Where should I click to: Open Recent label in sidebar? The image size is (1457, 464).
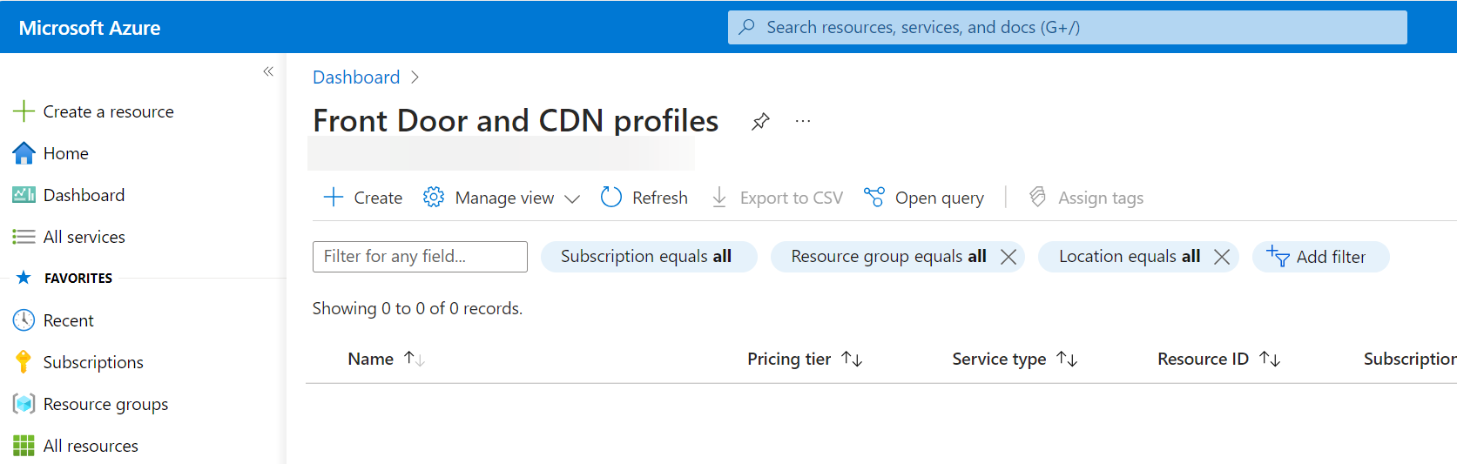(69, 320)
